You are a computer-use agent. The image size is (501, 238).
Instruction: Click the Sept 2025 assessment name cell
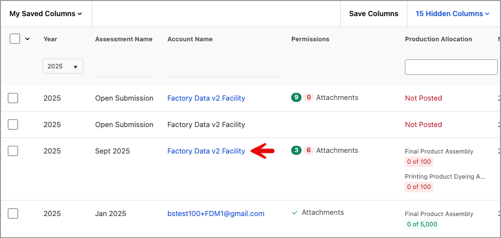112,151
